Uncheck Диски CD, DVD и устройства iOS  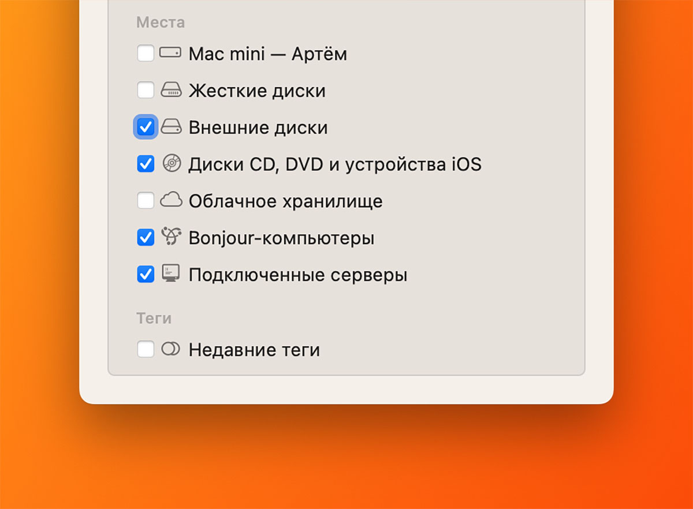[146, 164]
